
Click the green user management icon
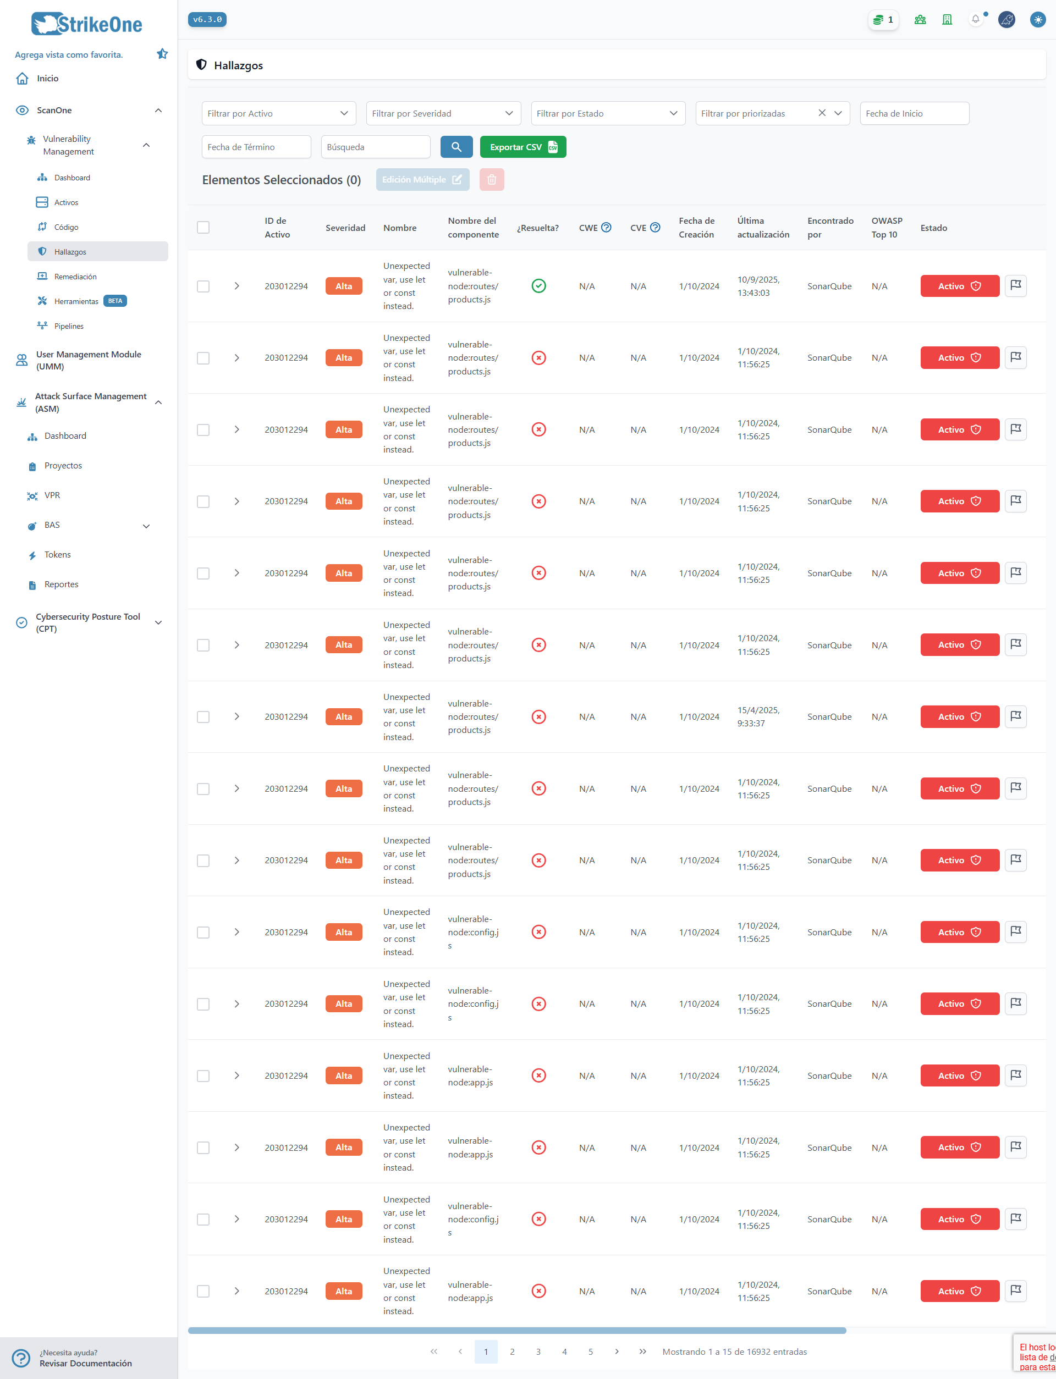click(x=920, y=19)
